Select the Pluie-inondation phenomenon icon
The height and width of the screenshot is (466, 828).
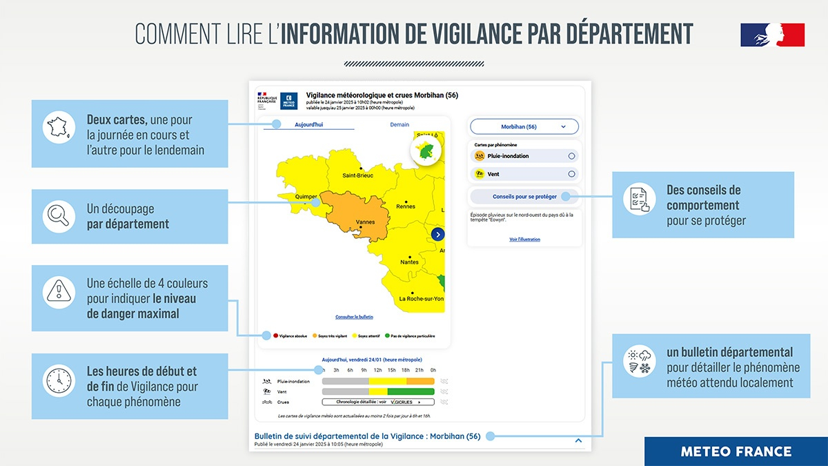[x=480, y=156]
